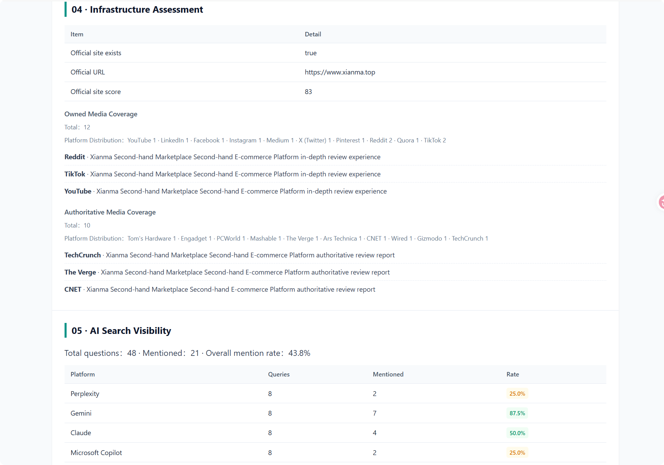Click the Official site score row

coord(335,92)
